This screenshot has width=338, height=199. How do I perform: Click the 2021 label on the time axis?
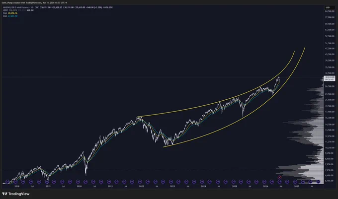click(110, 186)
